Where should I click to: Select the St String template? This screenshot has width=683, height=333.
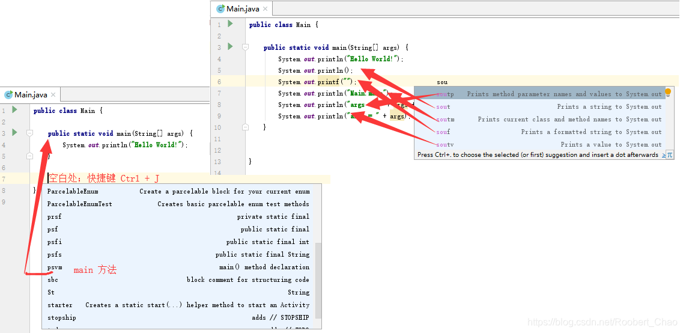(x=178, y=293)
